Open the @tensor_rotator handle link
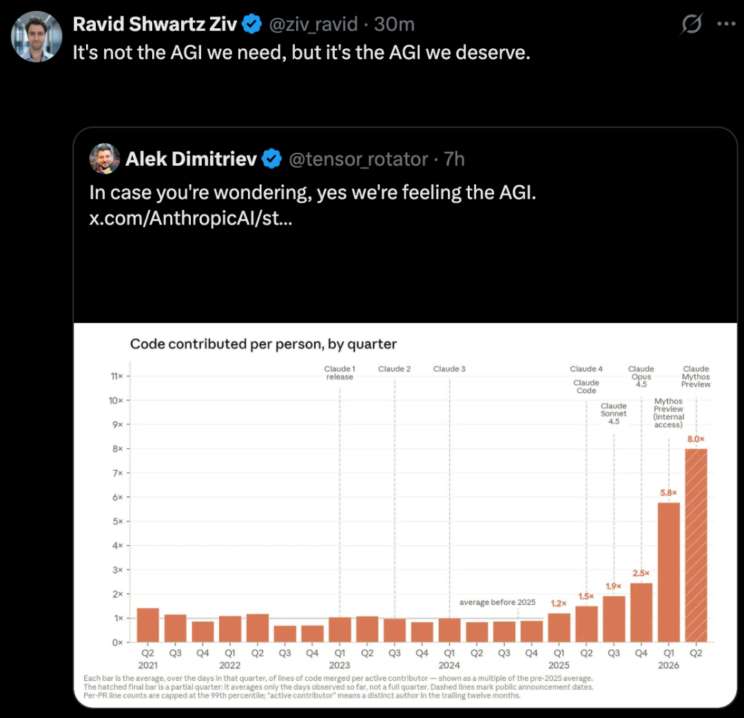Viewport: 744px width, 718px height. click(x=358, y=159)
